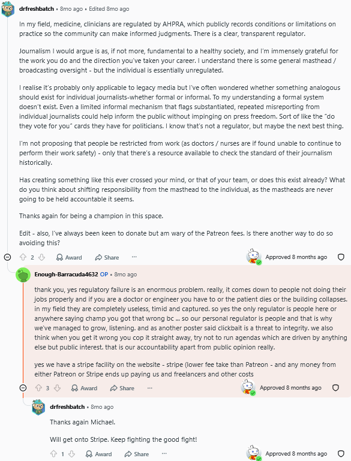
Task: Open more options on top comment
Action: (x=134, y=257)
